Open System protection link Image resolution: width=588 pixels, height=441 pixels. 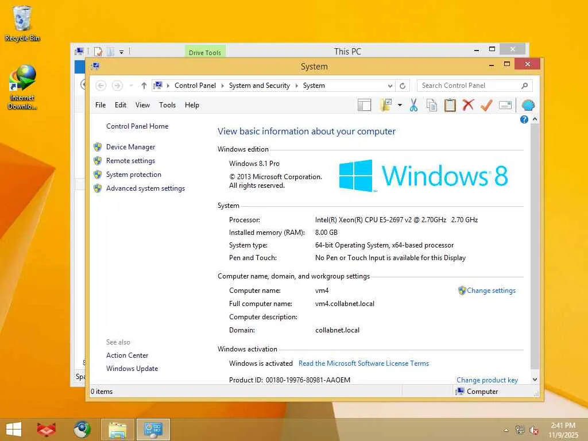pos(133,175)
